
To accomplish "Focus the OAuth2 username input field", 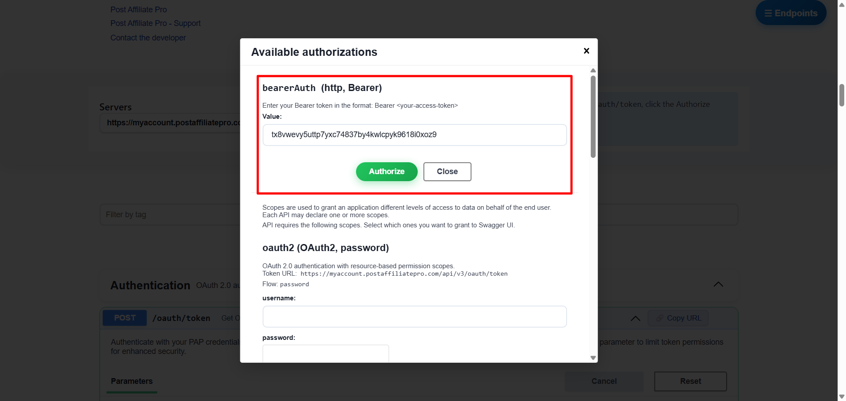I will coord(414,317).
